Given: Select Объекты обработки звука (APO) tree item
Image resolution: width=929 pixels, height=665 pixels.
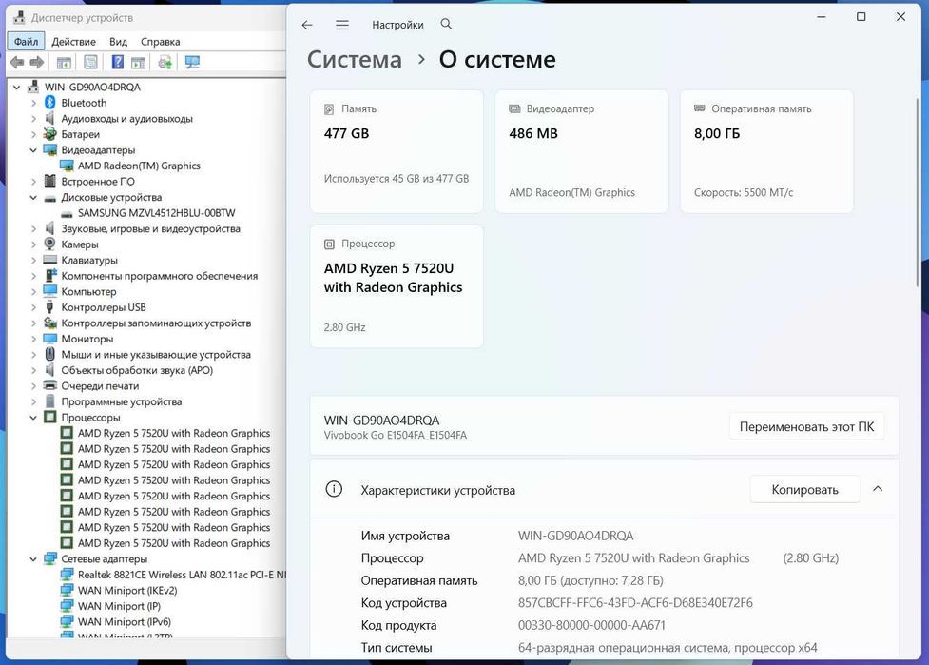Looking at the screenshot, I should (137, 370).
